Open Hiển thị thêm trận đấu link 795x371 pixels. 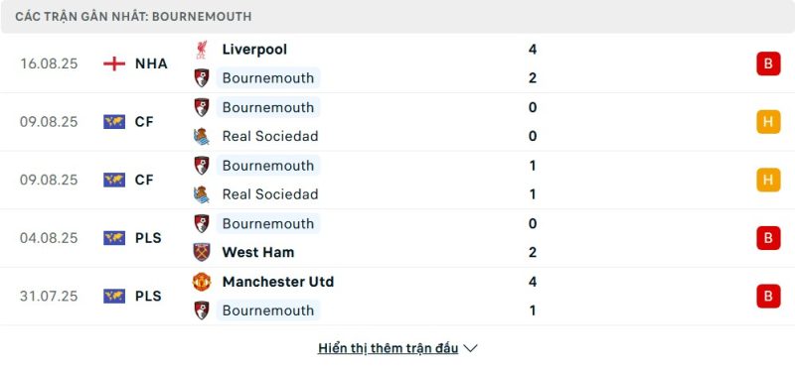pos(388,348)
